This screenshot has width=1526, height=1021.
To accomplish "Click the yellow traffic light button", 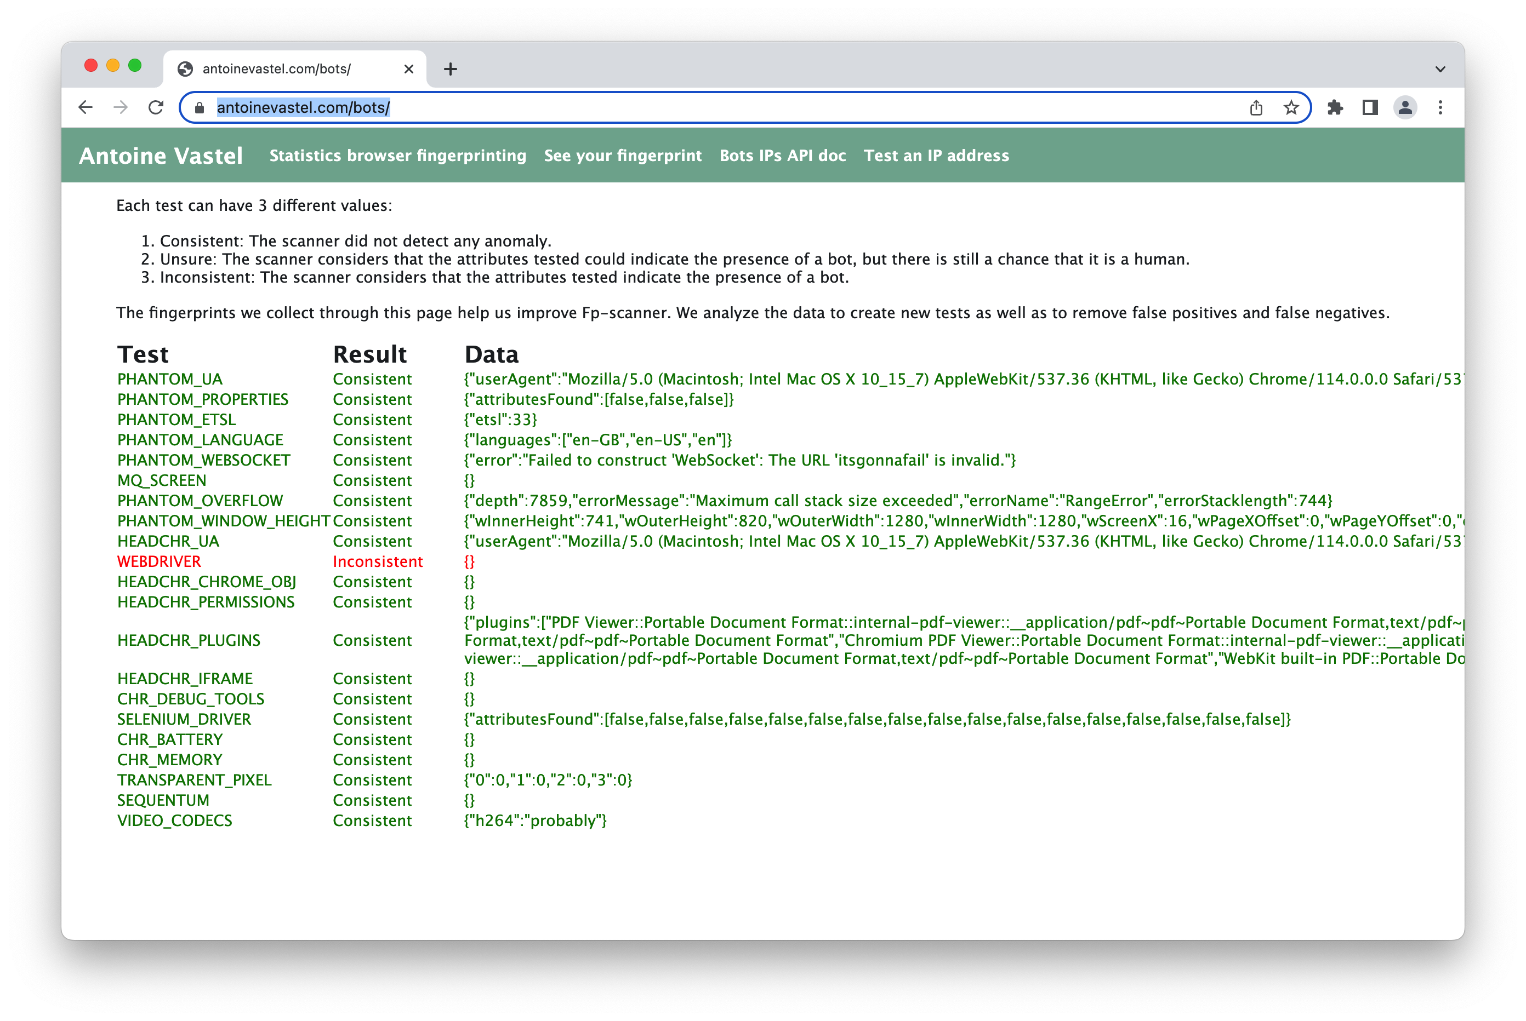I will [113, 65].
